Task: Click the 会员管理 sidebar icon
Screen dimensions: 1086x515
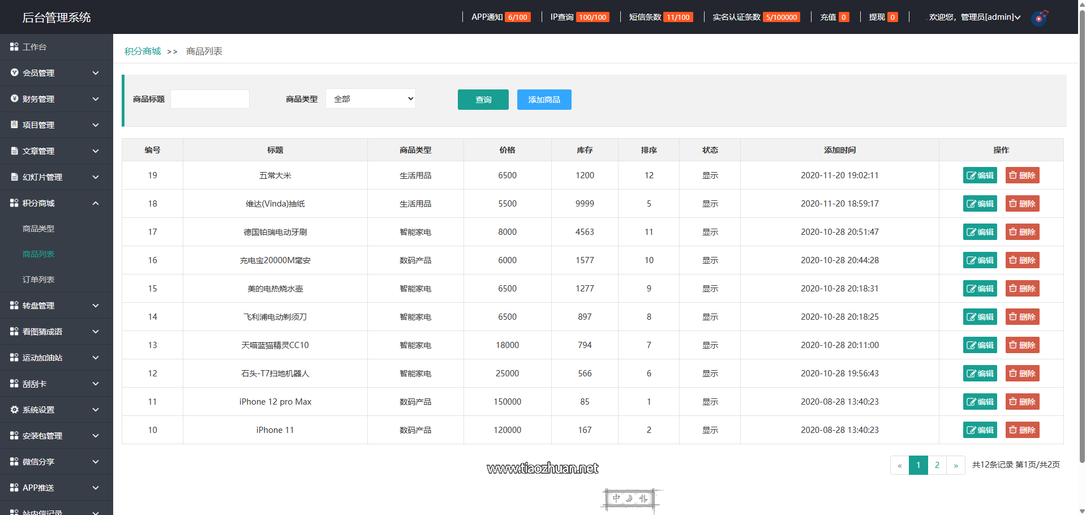Action: (14, 73)
